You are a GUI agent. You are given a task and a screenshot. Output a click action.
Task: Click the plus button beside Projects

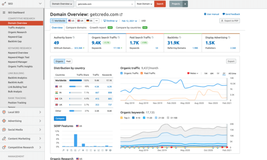coord(185,4)
